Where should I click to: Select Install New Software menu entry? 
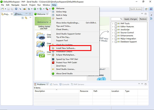pos(66,48)
